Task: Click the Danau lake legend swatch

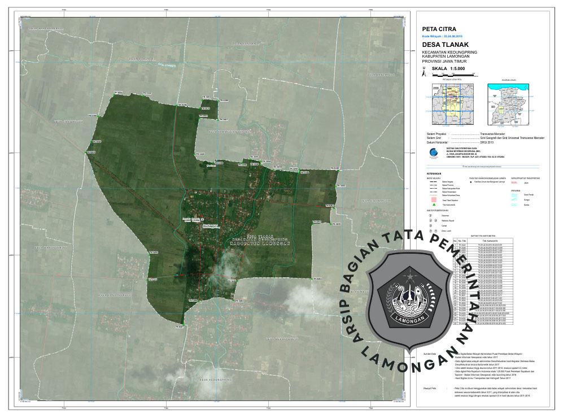Action: coord(514,205)
